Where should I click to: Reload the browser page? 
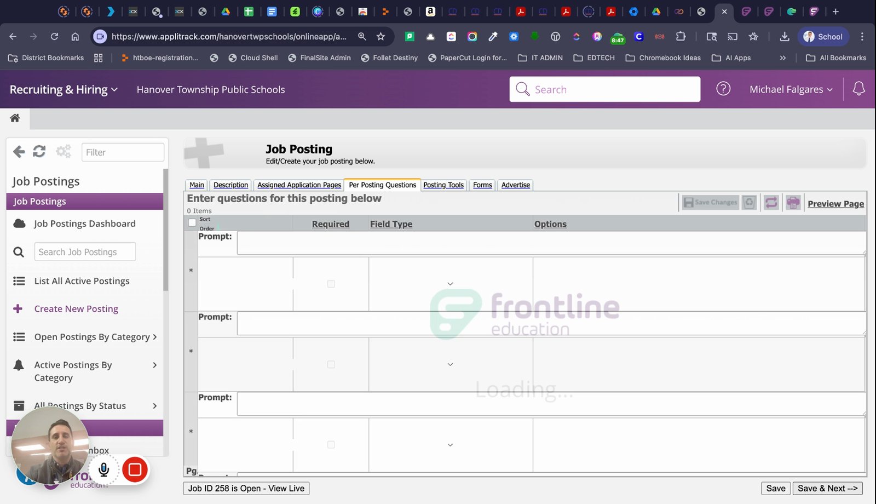(x=54, y=37)
